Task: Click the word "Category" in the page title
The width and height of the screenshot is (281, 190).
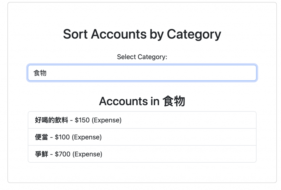Action: [x=194, y=34]
